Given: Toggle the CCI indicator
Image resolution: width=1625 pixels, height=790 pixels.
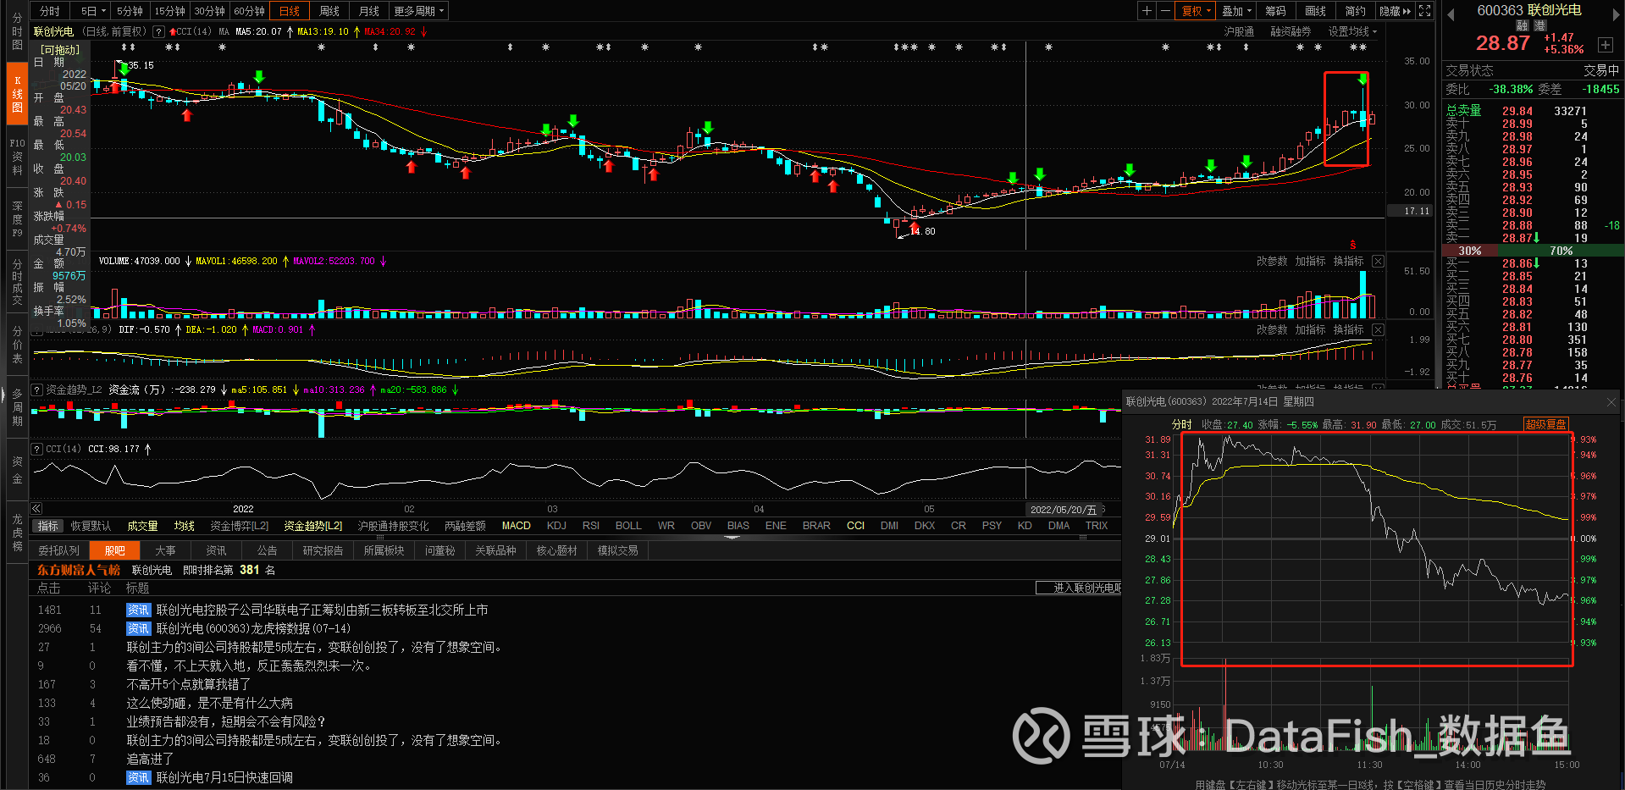Looking at the screenshot, I should pyautogui.click(x=855, y=526).
